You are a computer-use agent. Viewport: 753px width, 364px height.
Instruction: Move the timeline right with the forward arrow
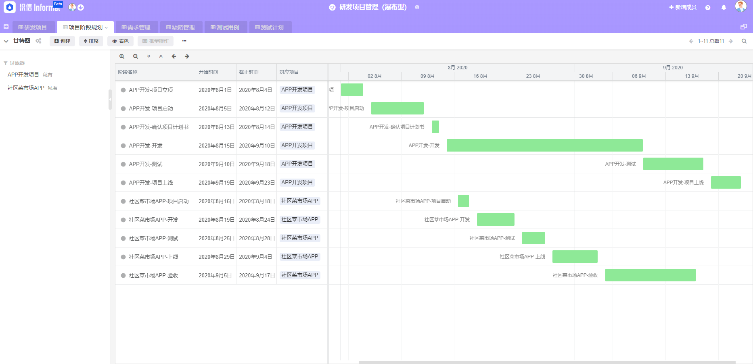[x=187, y=56]
